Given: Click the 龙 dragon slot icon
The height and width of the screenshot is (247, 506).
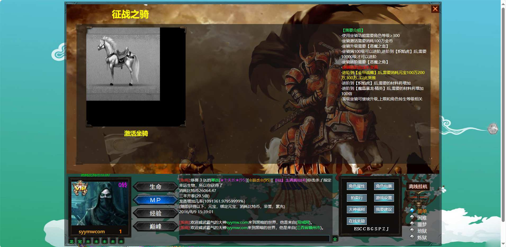Looking at the screenshot, I should [x=71, y=241].
